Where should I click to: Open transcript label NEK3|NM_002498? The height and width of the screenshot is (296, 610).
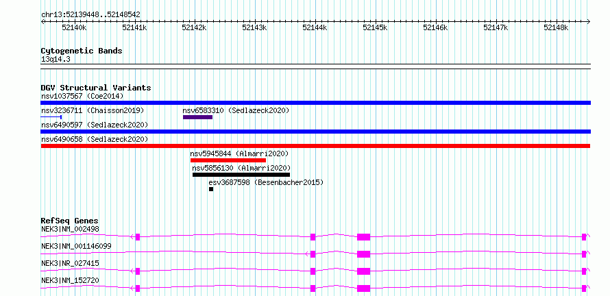tap(70, 229)
